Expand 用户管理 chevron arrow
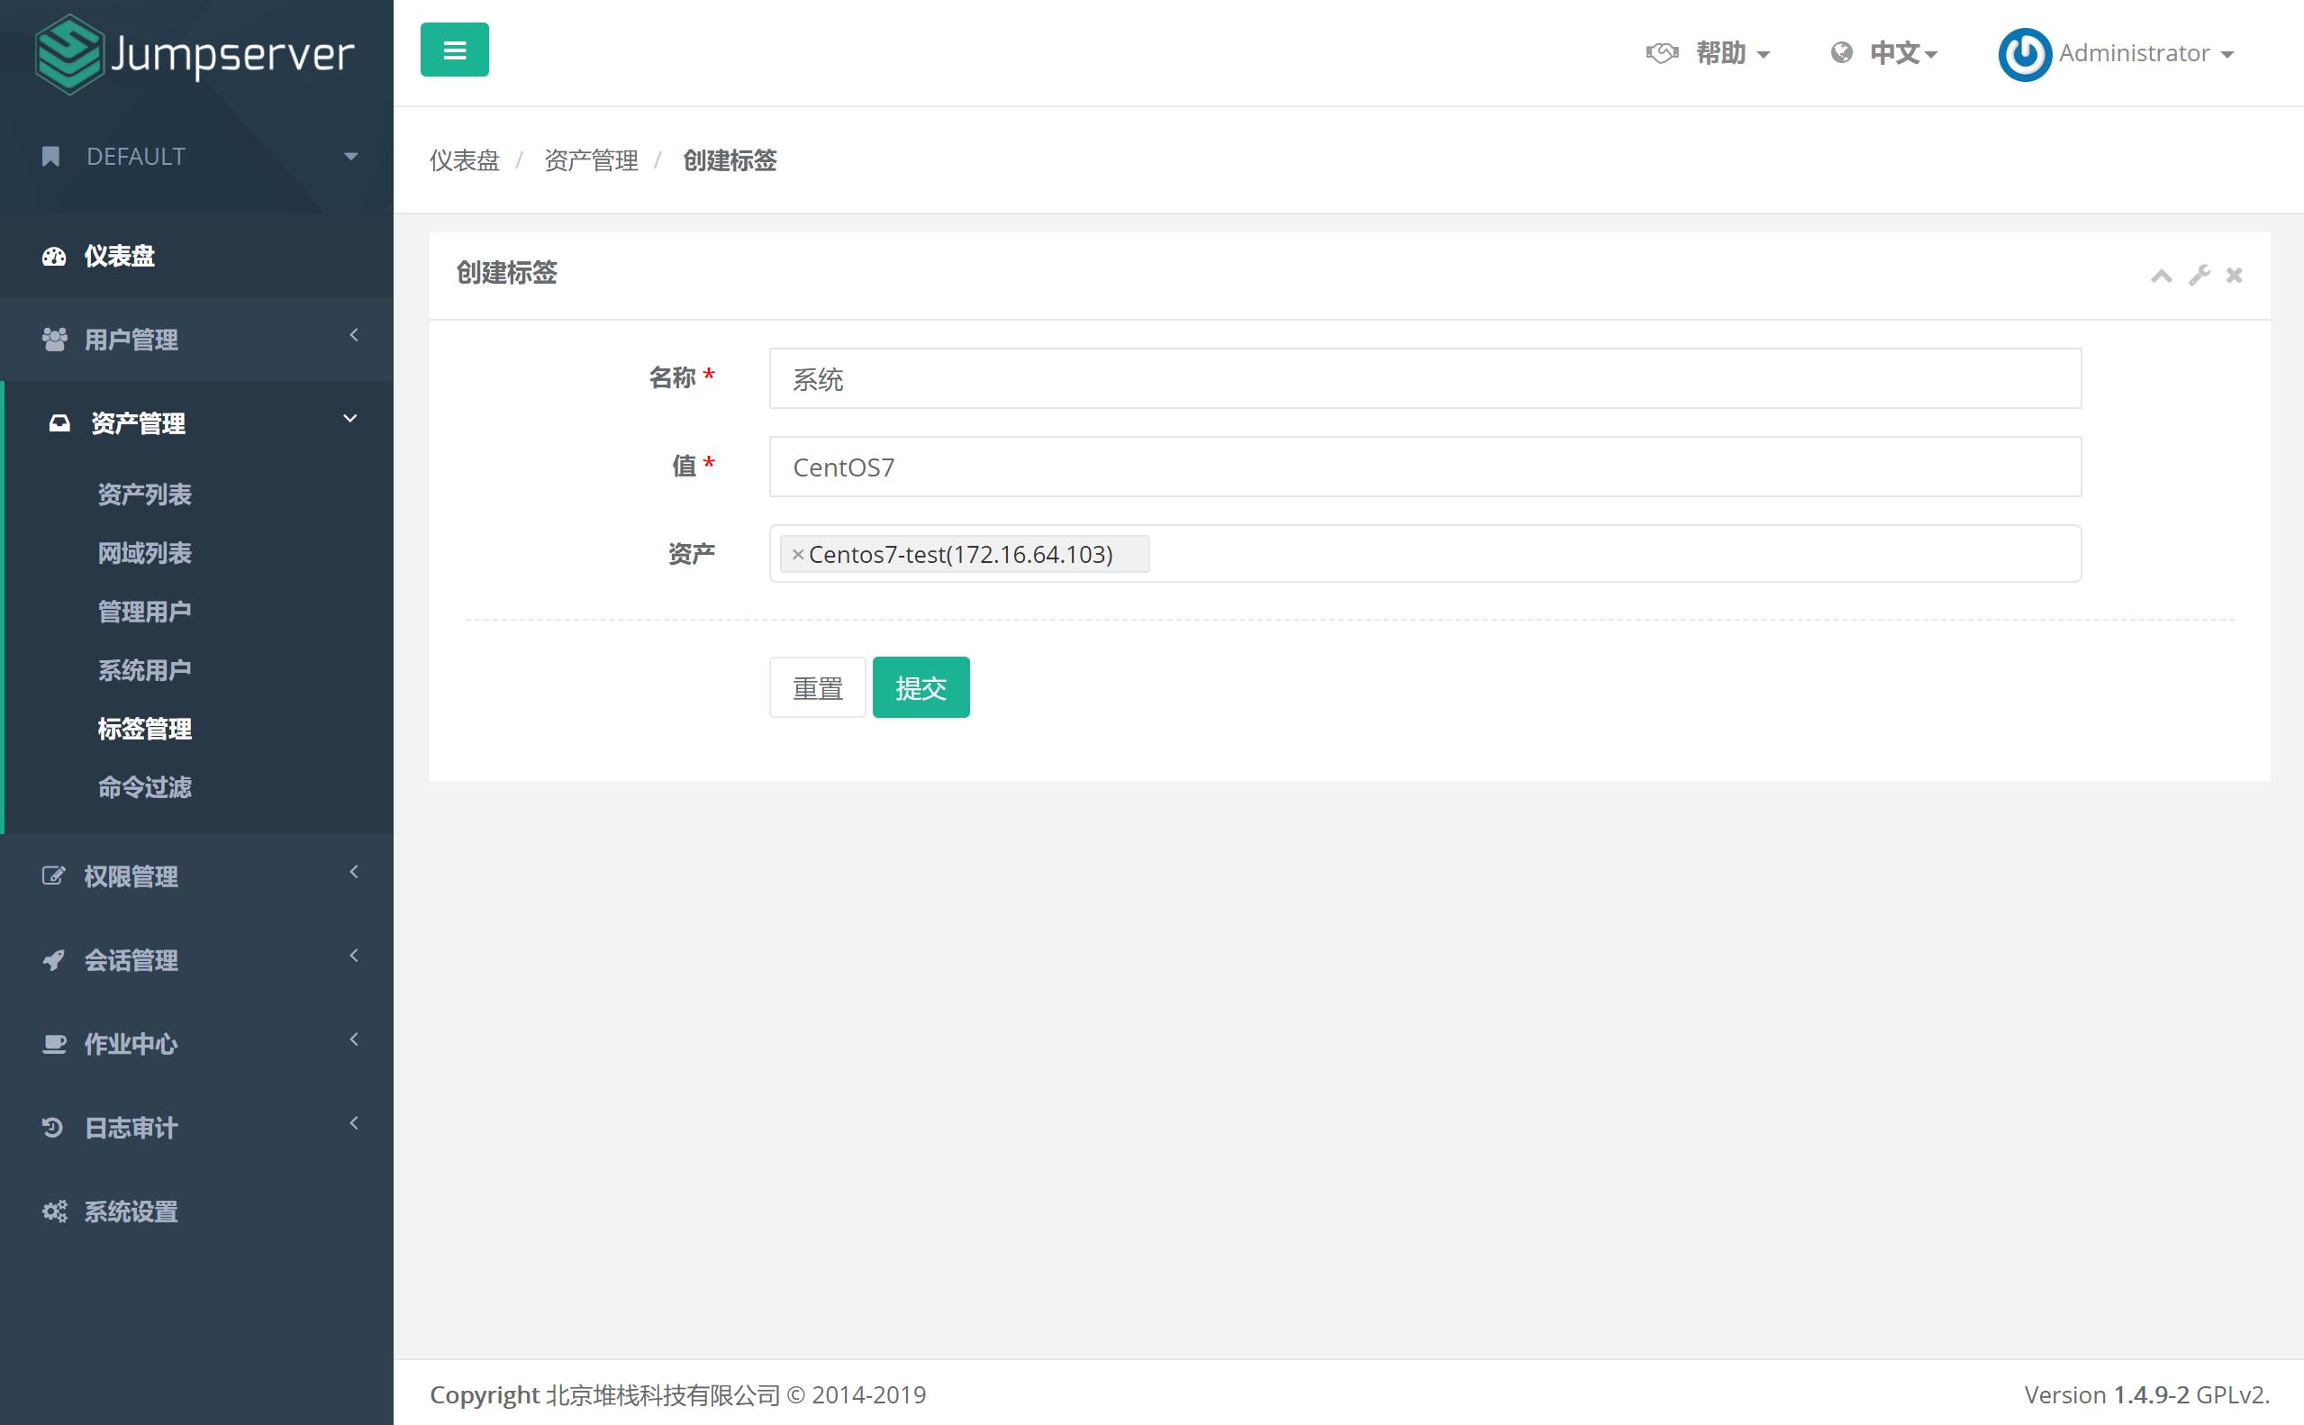2304x1425 pixels. [x=354, y=334]
